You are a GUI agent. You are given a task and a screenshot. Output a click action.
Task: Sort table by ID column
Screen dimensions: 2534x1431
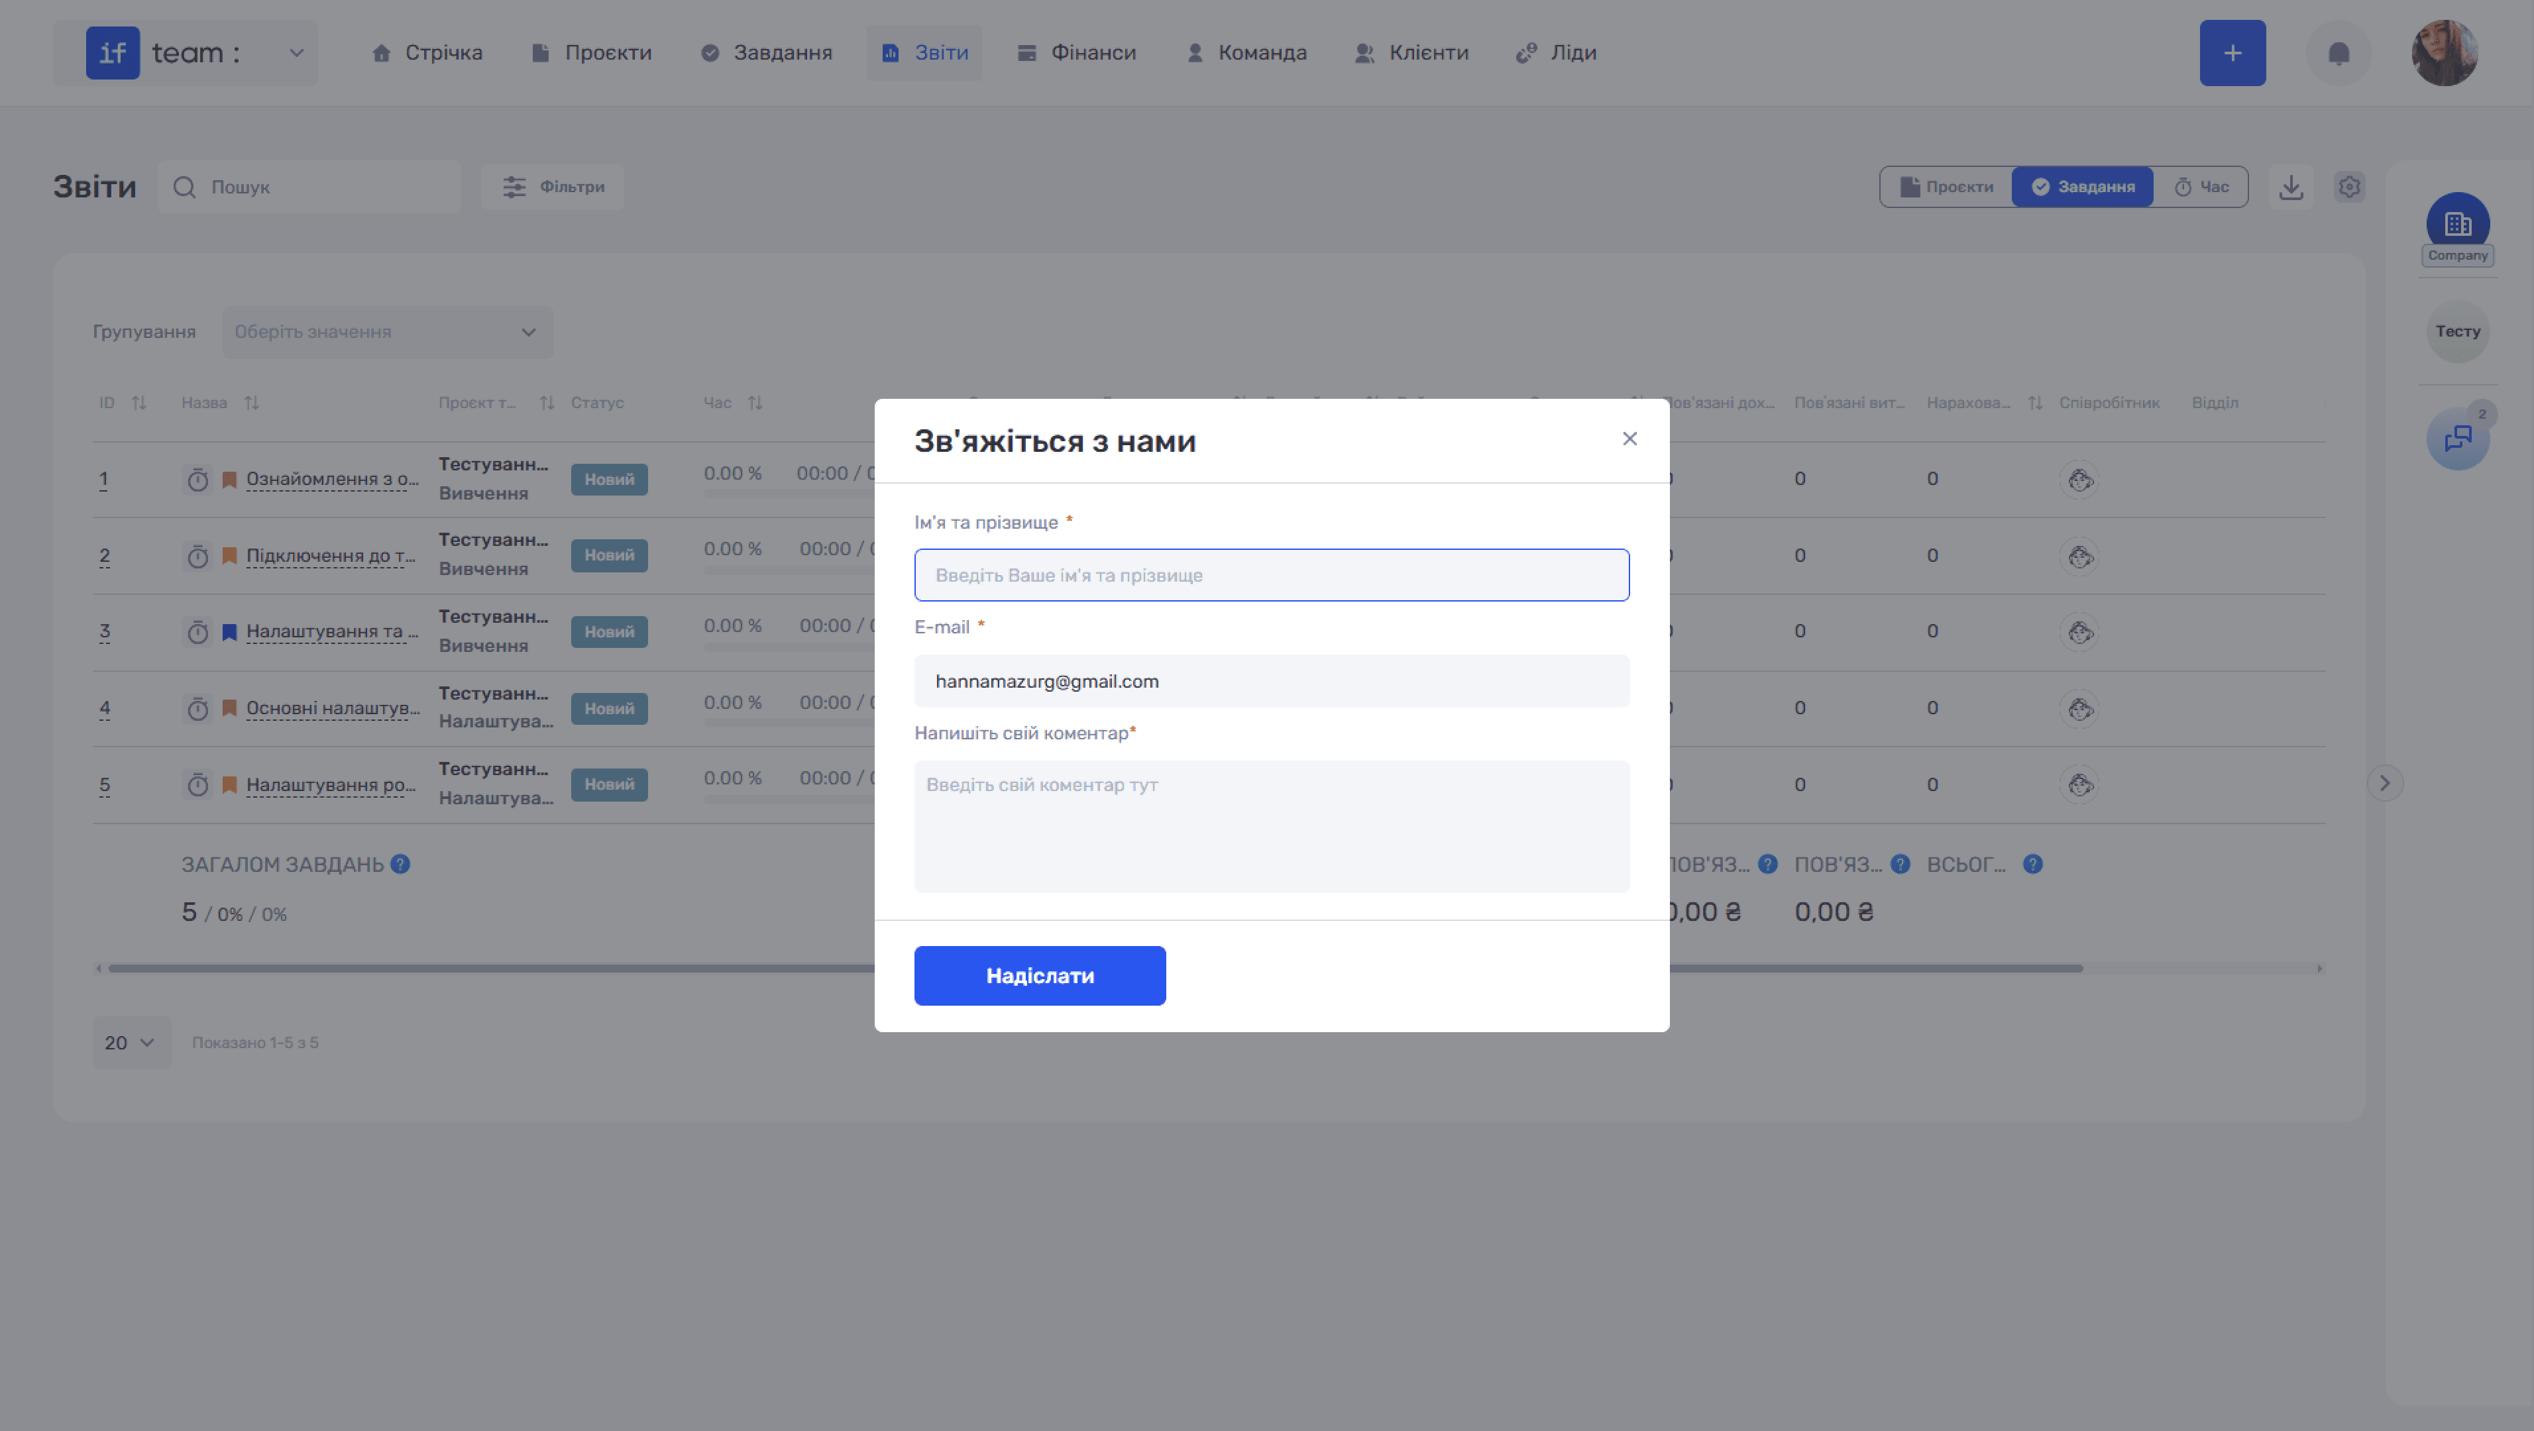[138, 403]
